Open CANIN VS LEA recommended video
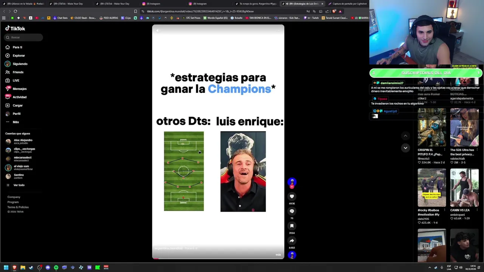Viewport: 484px width, 272px height. pos(464,188)
